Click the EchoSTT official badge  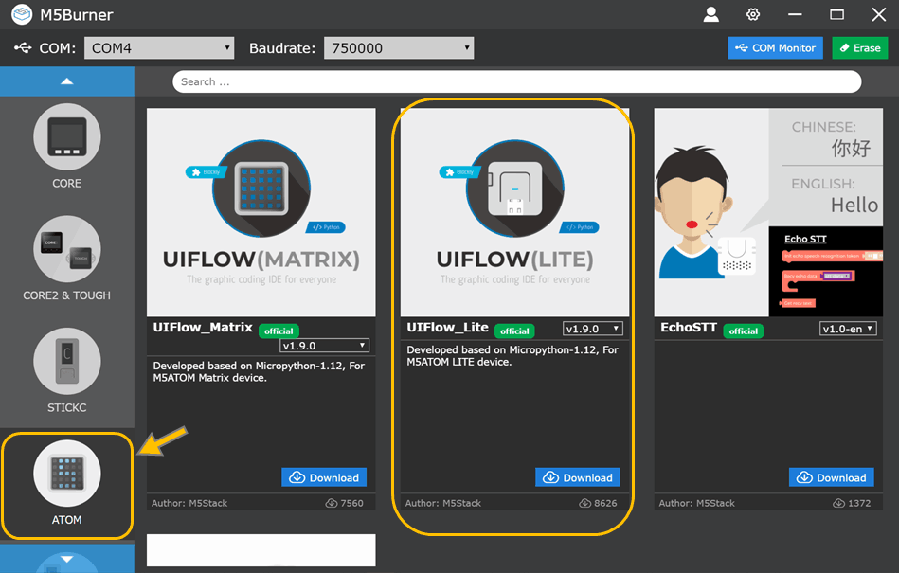coord(743,331)
